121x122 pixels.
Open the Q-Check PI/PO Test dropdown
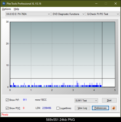click(x=103, y=14)
